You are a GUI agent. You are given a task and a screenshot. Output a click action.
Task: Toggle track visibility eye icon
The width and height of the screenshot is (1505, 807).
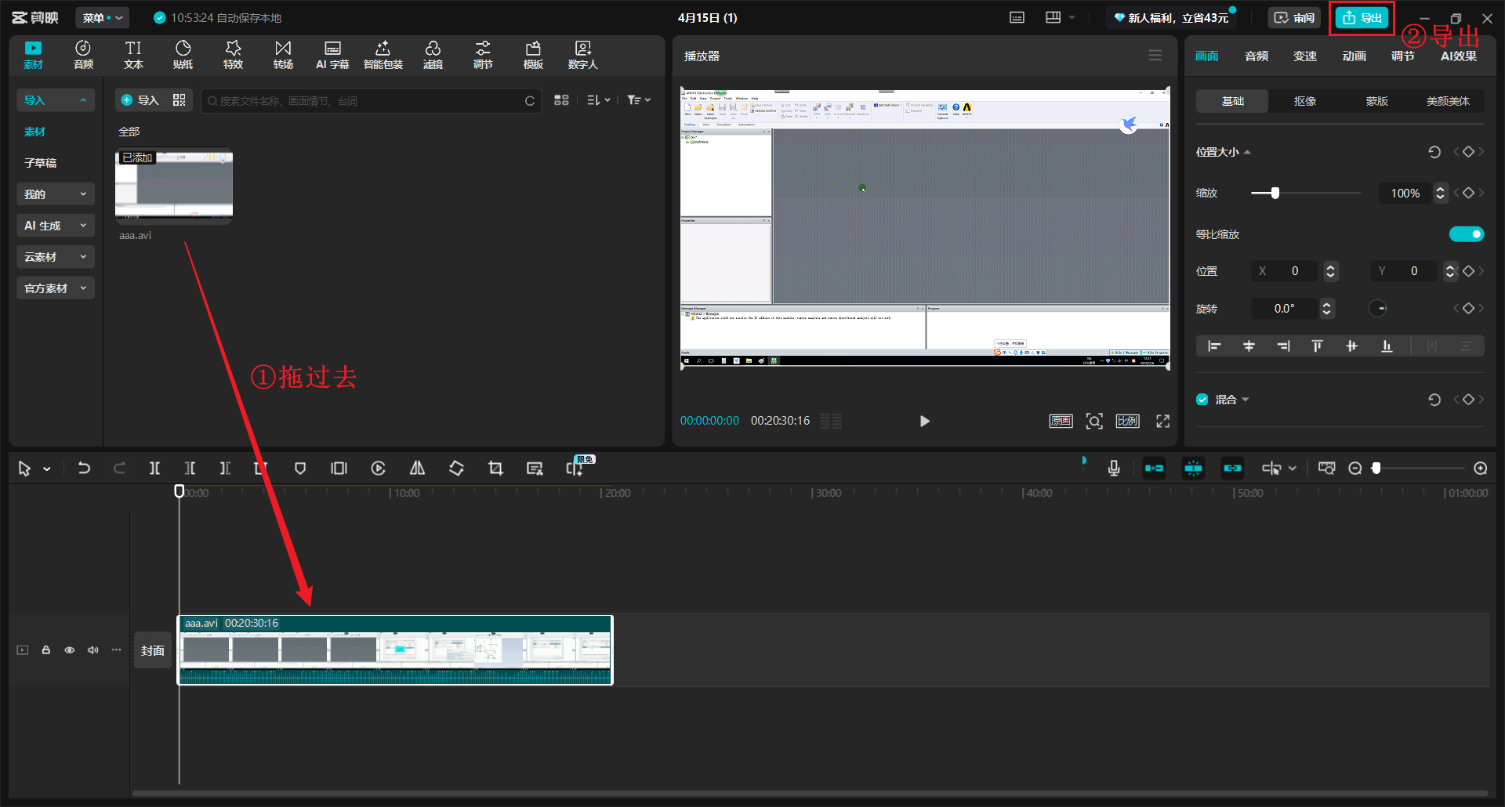(69, 650)
